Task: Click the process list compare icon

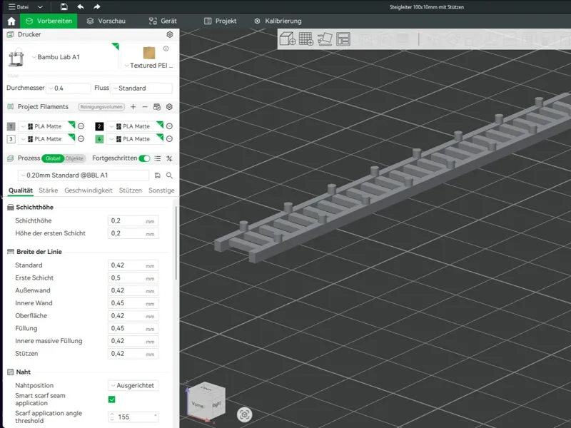Action: click(158, 158)
